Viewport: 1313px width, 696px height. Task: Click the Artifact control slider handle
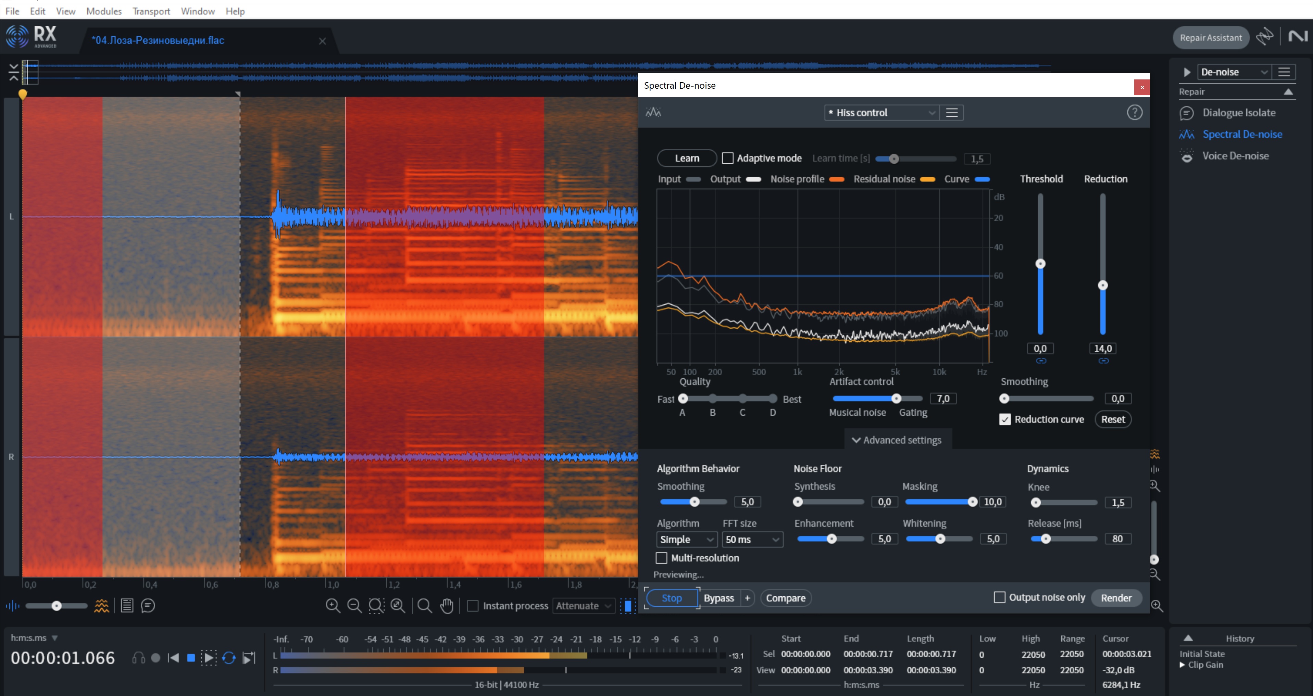(896, 398)
